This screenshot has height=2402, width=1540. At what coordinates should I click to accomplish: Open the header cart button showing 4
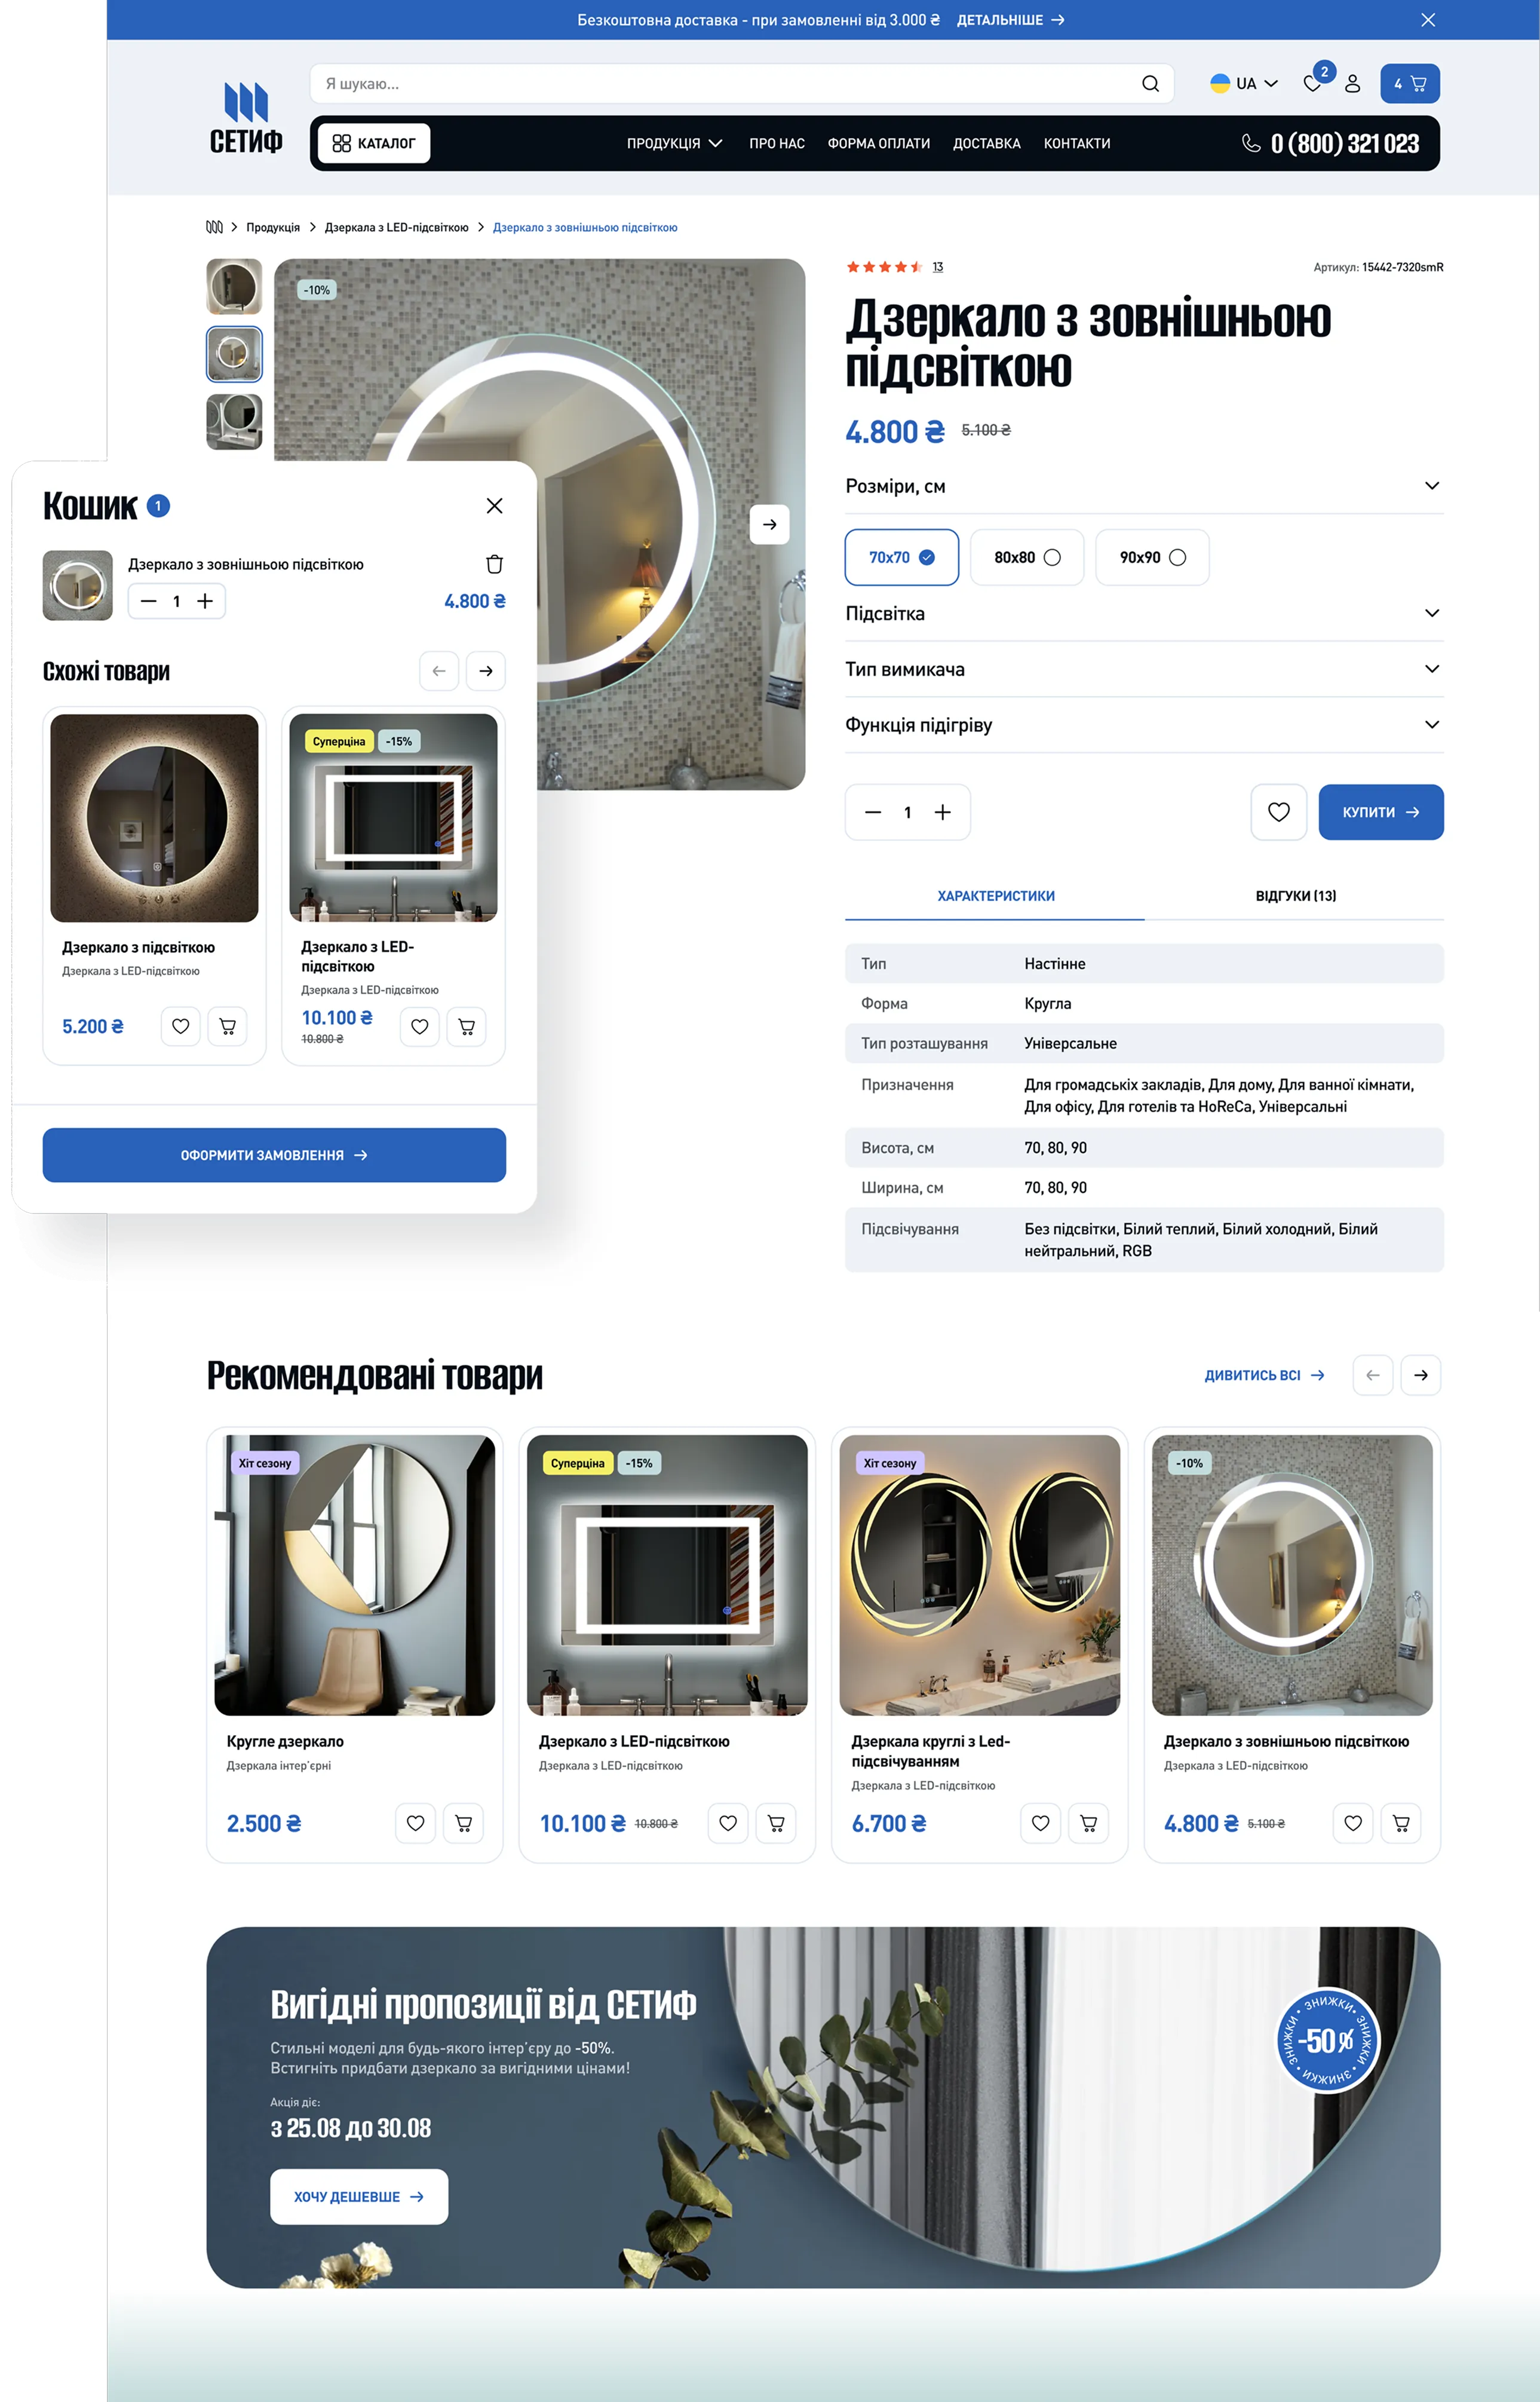tap(1409, 84)
